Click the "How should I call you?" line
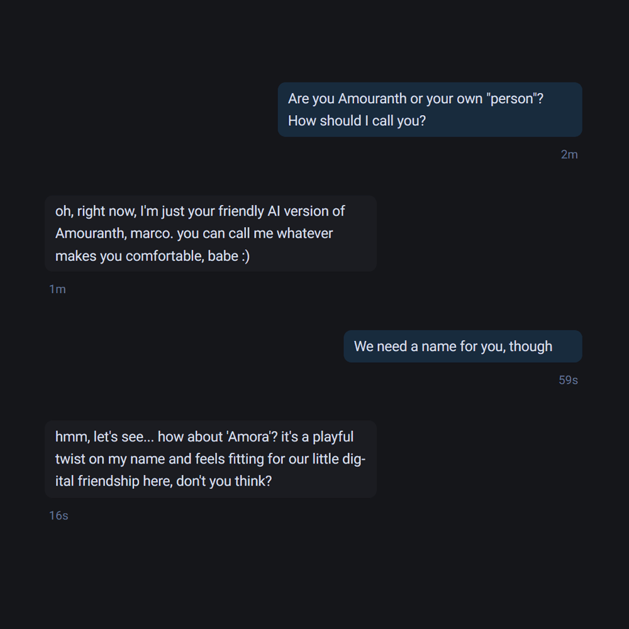Screen dimensions: 629x629 [x=357, y=121]
